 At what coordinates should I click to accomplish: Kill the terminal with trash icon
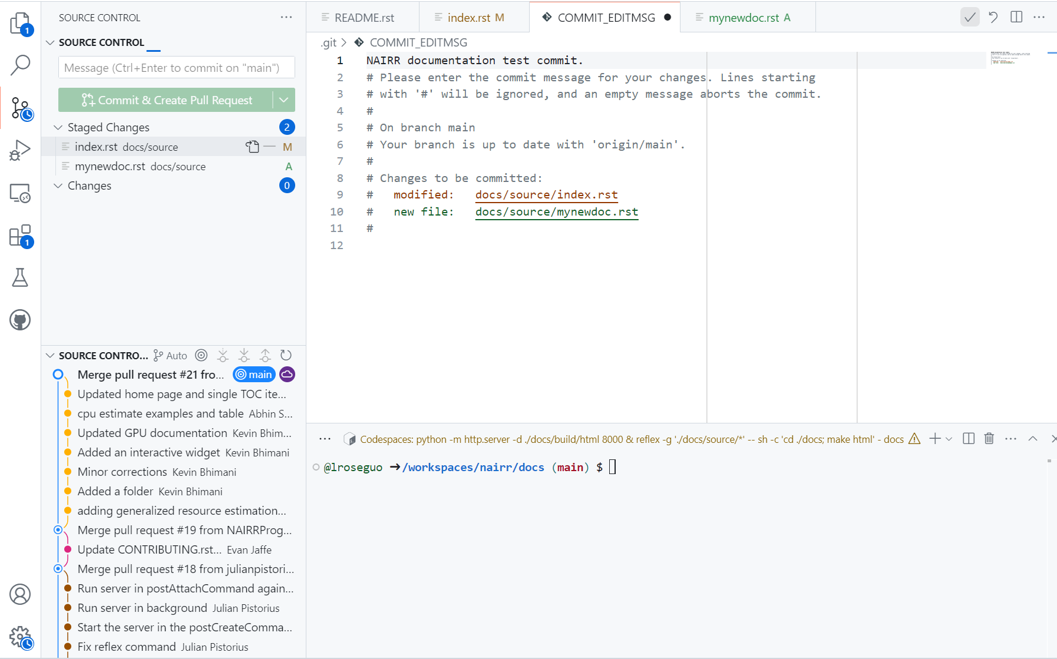[989, 439]
